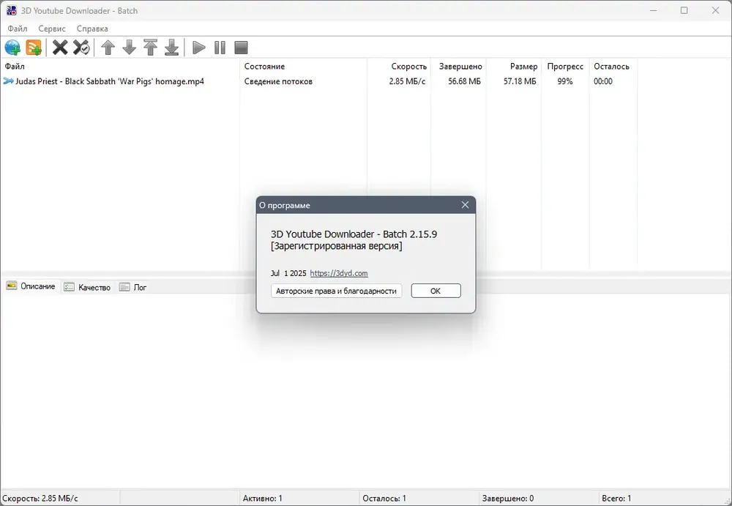Sort by the Состояние column header
Screen dimensions: 732x506
click(304, 67)
